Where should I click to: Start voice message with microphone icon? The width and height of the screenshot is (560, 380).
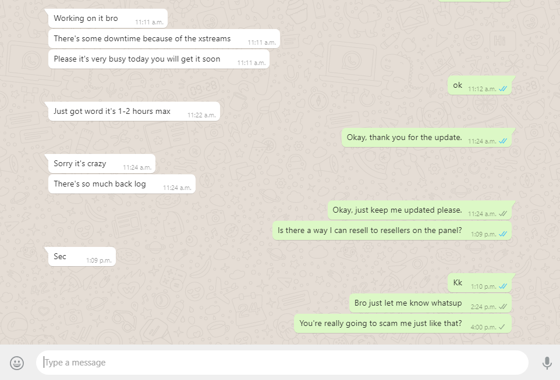tap(547, 363)
